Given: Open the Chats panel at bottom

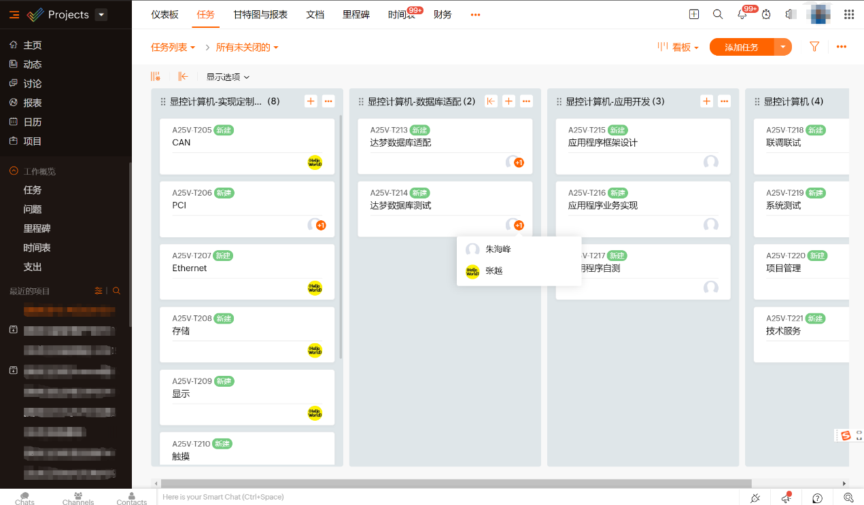Looking at the screenshot, I should click(x=24, y=498).
